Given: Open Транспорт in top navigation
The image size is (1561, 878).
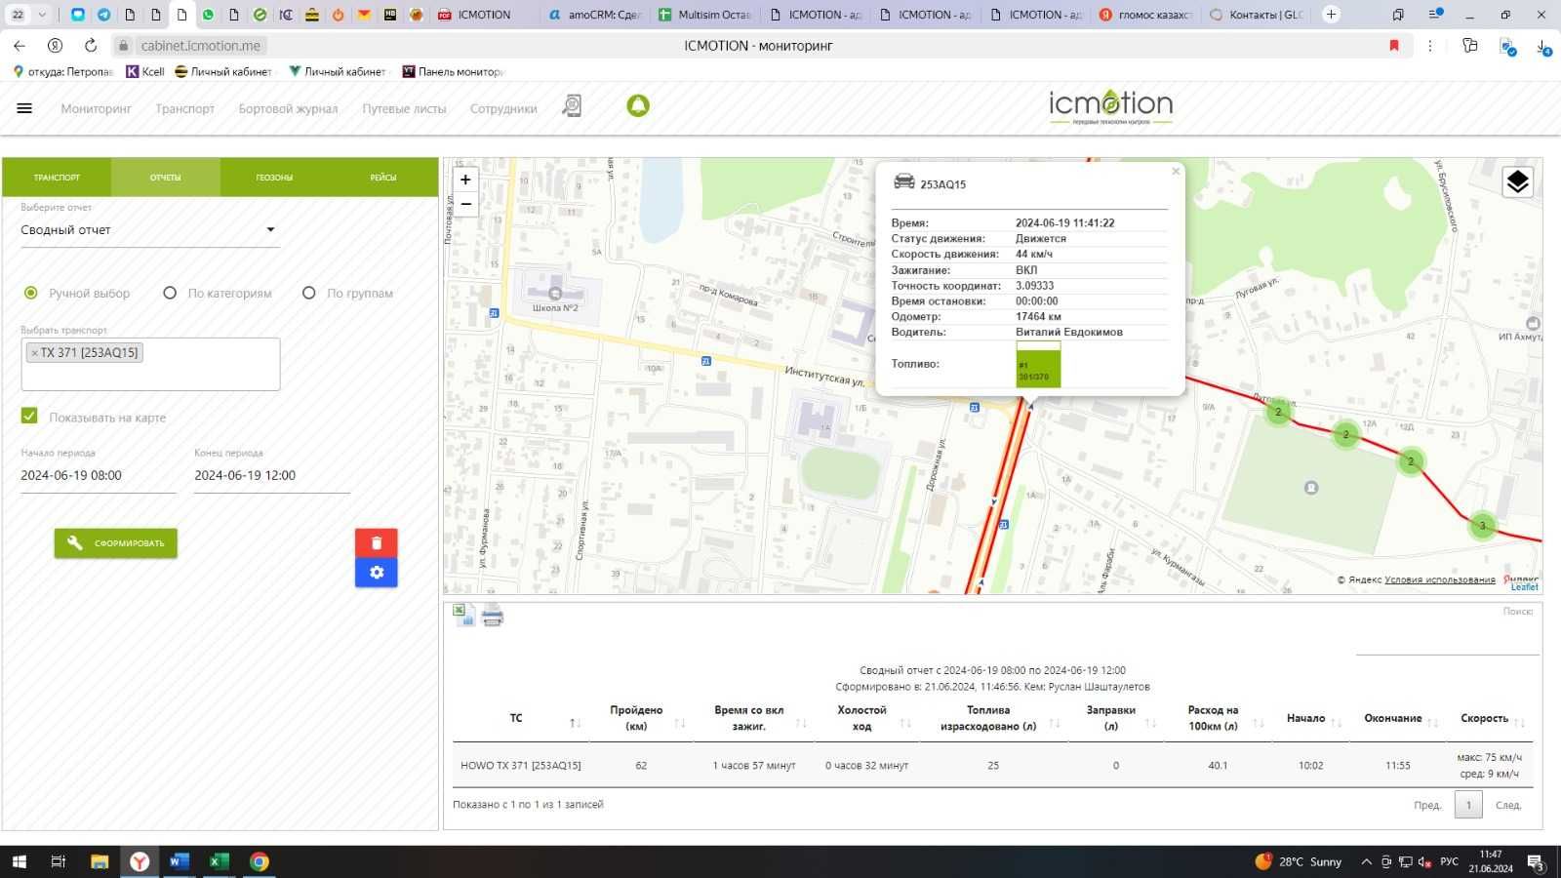Looking at the screenshot, I should click(184, 108).
